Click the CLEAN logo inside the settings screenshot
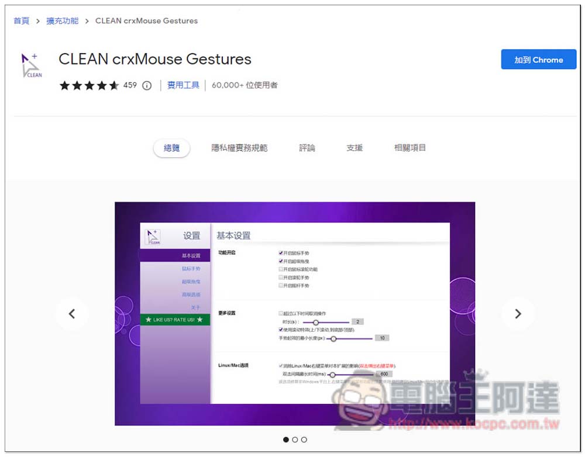The width and height of the screenshot is (585, 457). 153,235
